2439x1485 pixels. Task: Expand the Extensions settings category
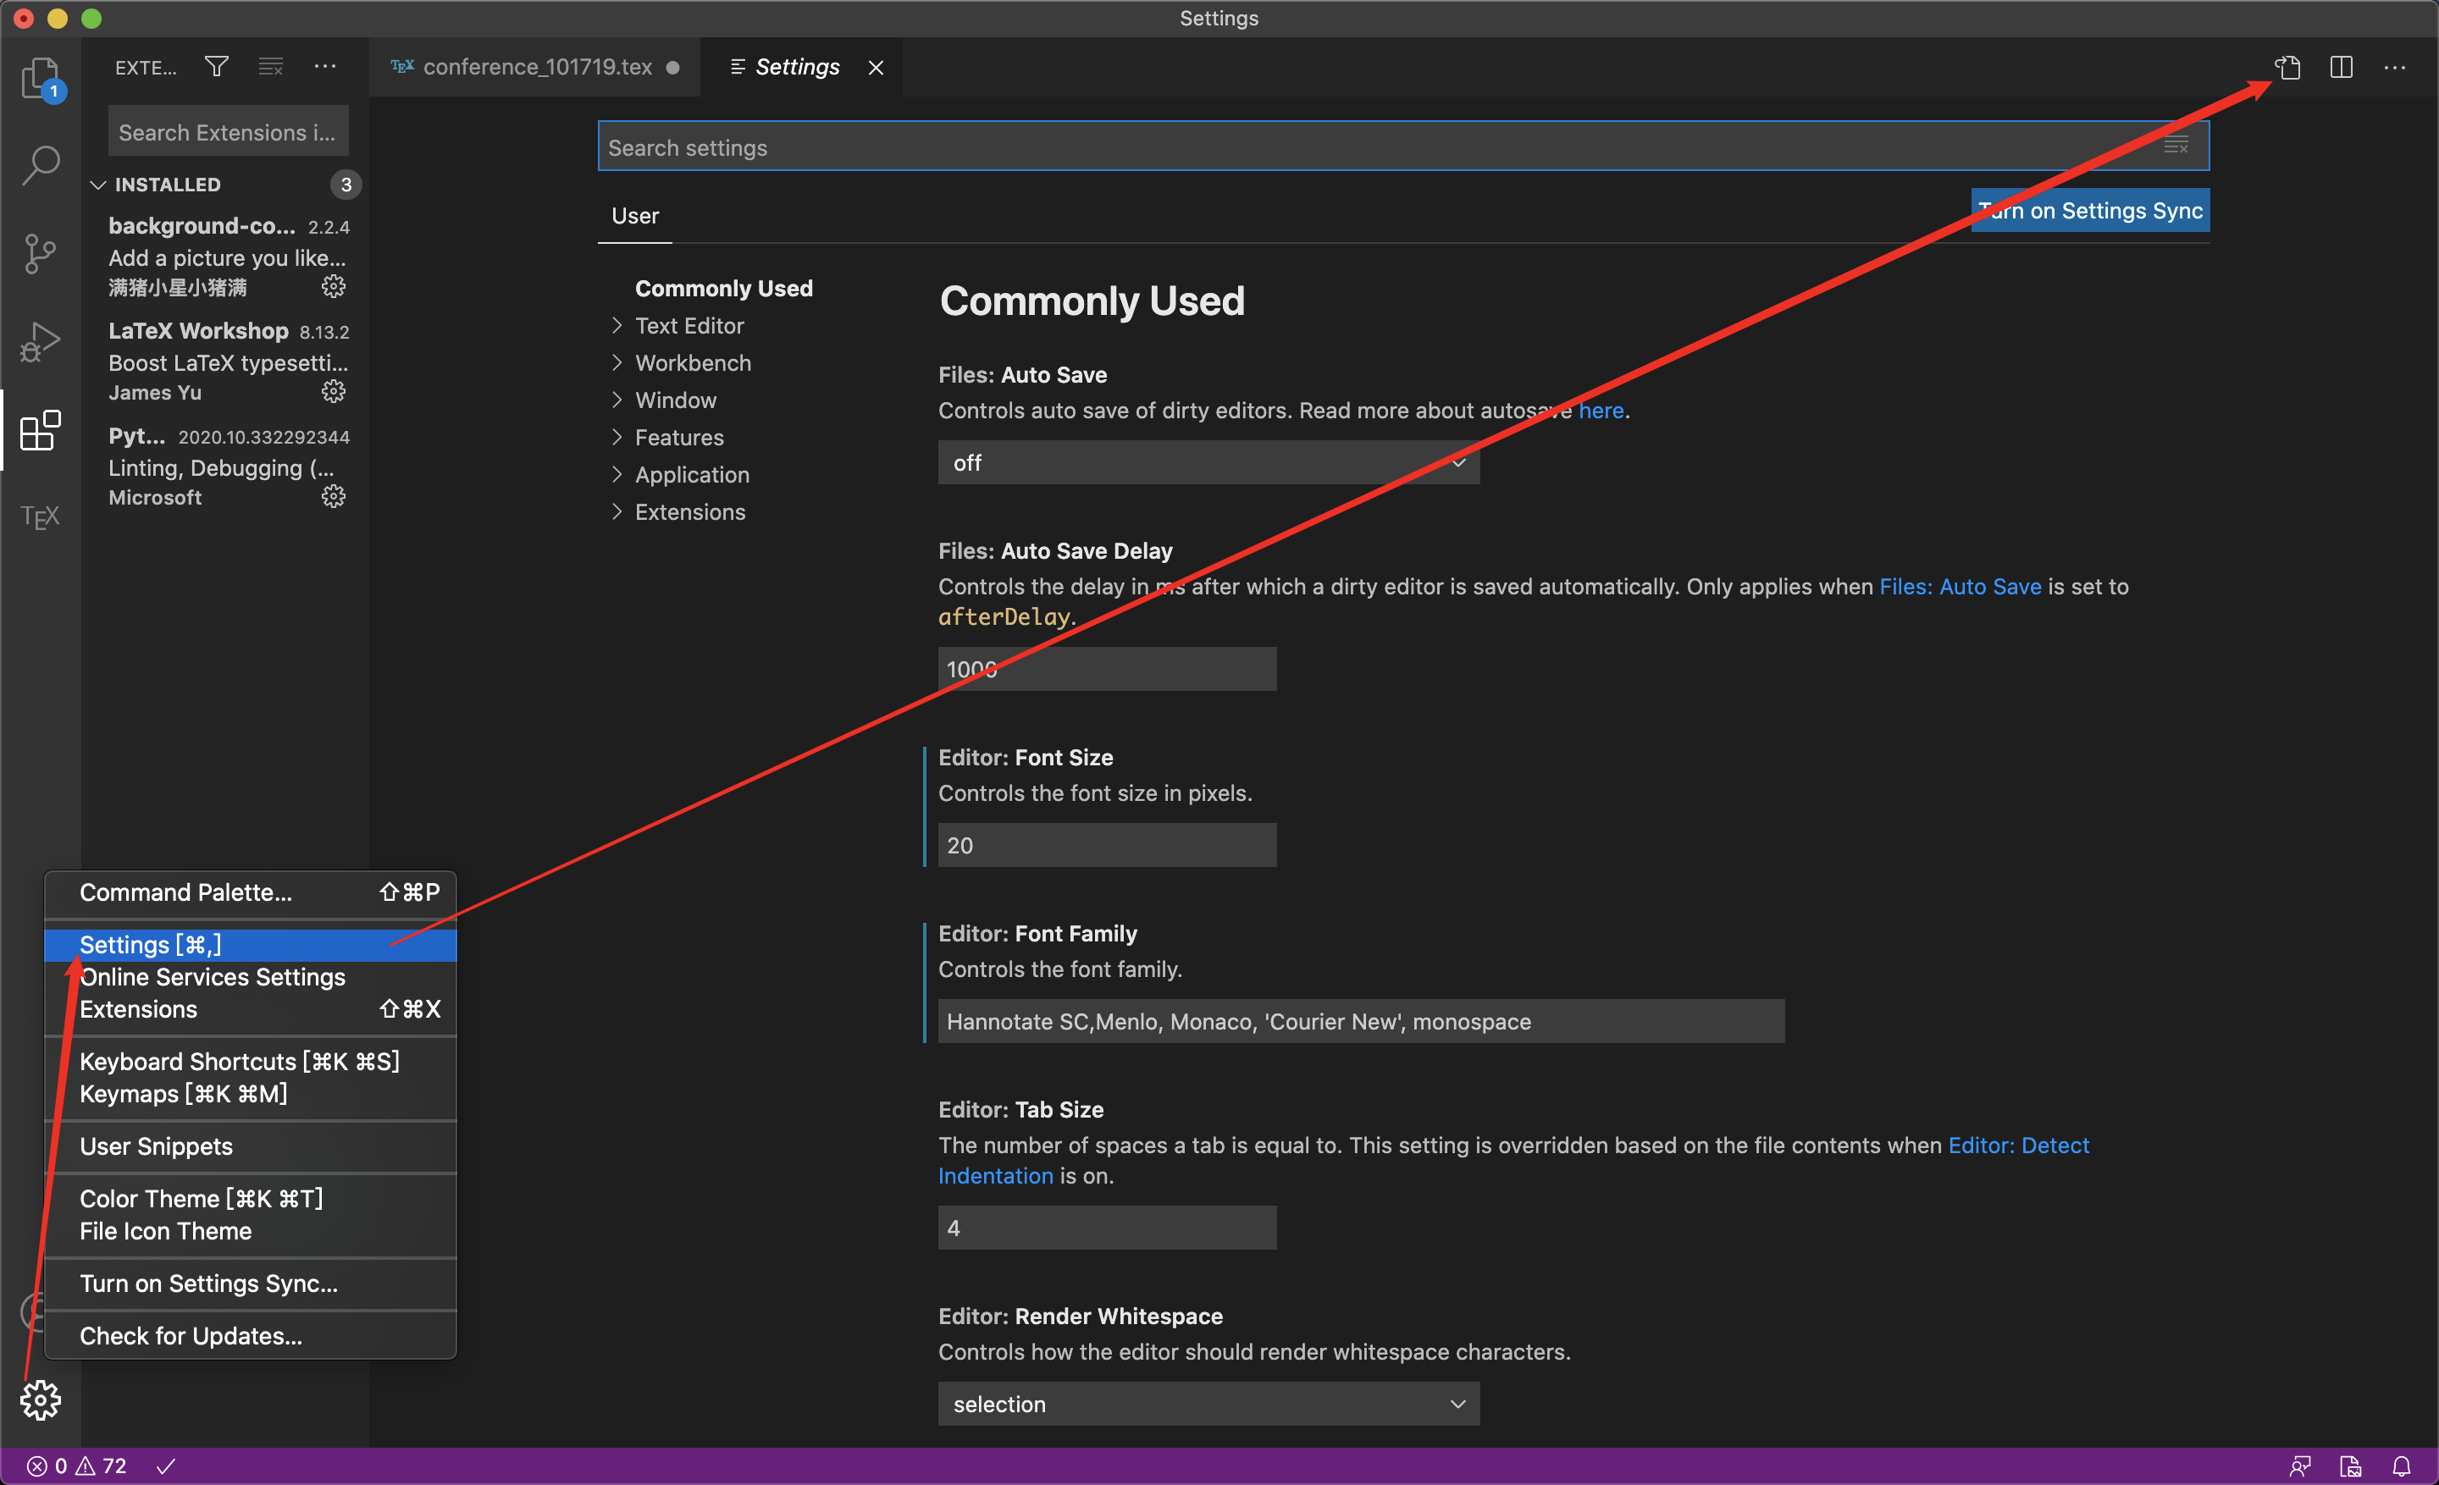[x=690, y=511]
